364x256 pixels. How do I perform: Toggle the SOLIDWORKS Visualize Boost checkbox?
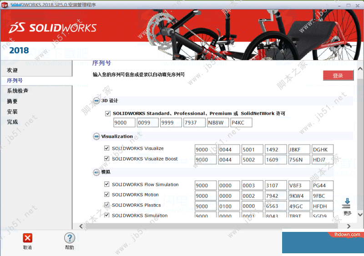pyautogui.click(x=107, y=159)
